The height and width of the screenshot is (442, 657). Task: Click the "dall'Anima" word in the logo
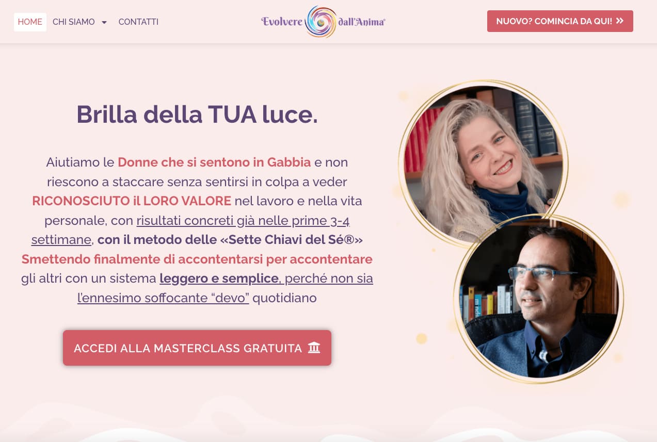point(362,22)
